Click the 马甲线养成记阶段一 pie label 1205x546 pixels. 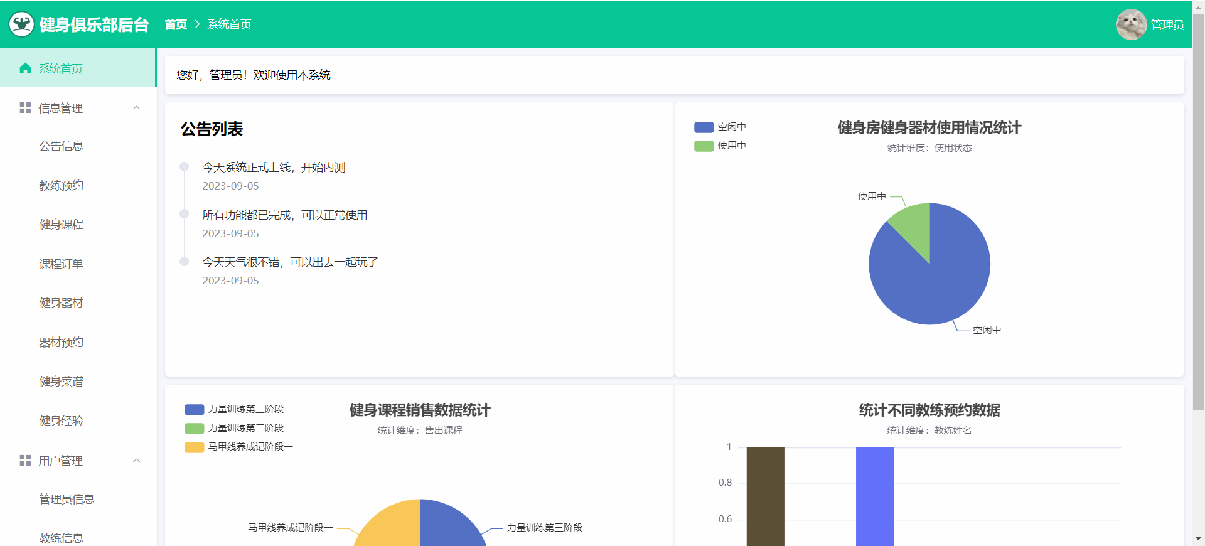tap(290, 528)
